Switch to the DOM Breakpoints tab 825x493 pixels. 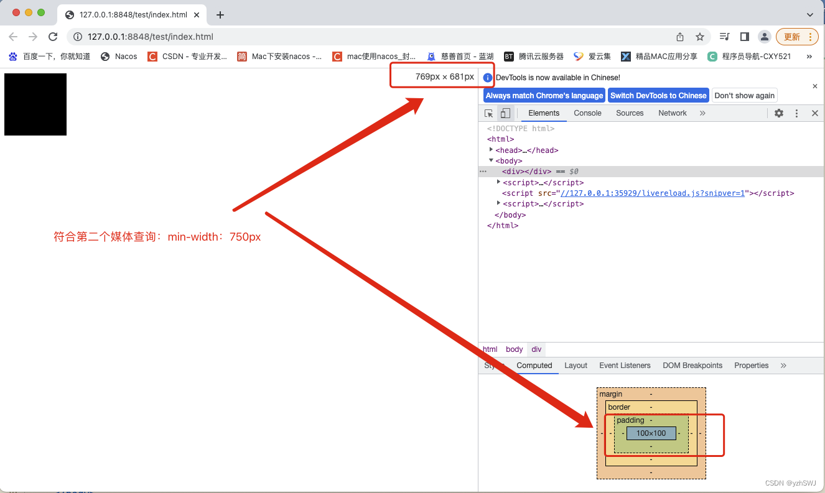click(x=692, y=366)
